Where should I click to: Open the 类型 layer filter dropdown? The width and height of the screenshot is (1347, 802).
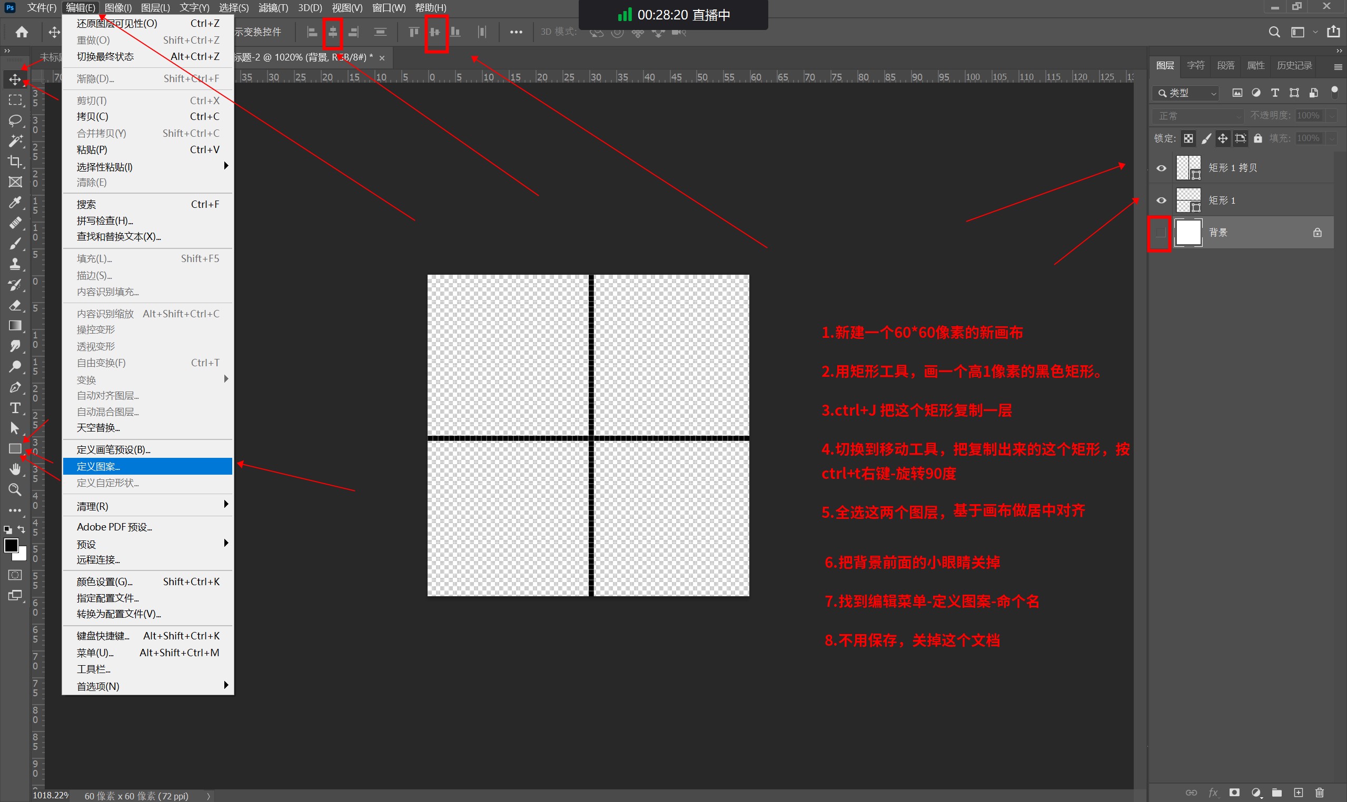pyautogui.click(x=1187, y=93)
